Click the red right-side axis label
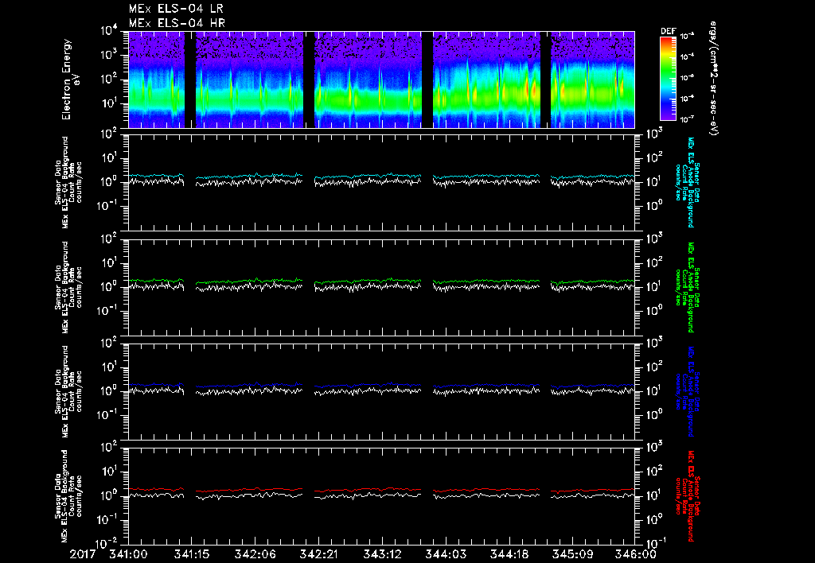 click(x=687, y=496)
